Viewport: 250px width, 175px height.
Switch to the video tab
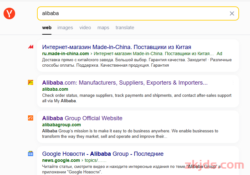(85, 28)
